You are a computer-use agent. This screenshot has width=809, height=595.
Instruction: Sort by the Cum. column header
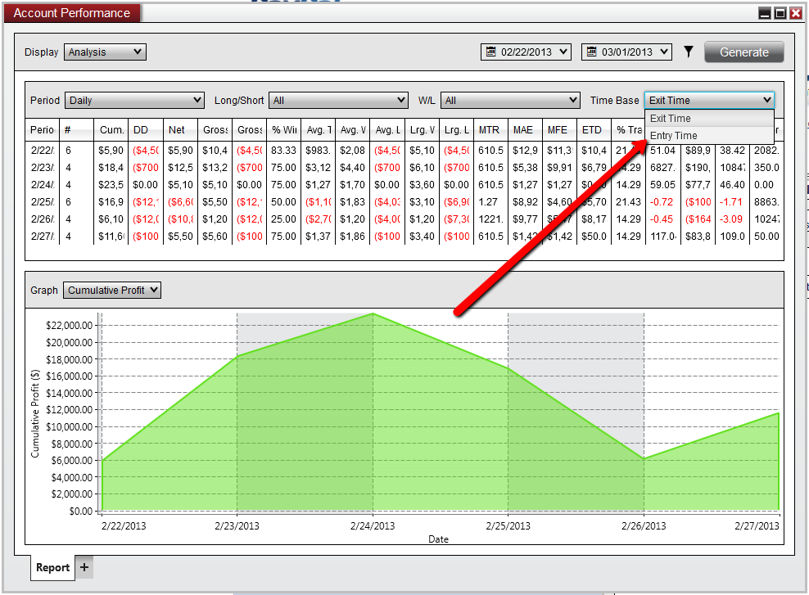pos(111,130)
